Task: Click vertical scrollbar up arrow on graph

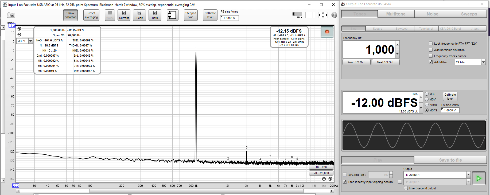Action: click(3, 28)
